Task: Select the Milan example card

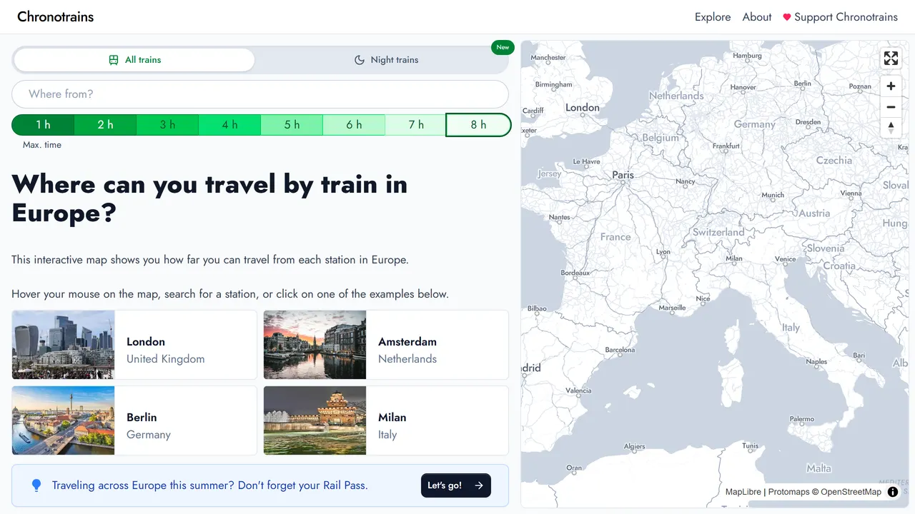Action: coord(386,420)
